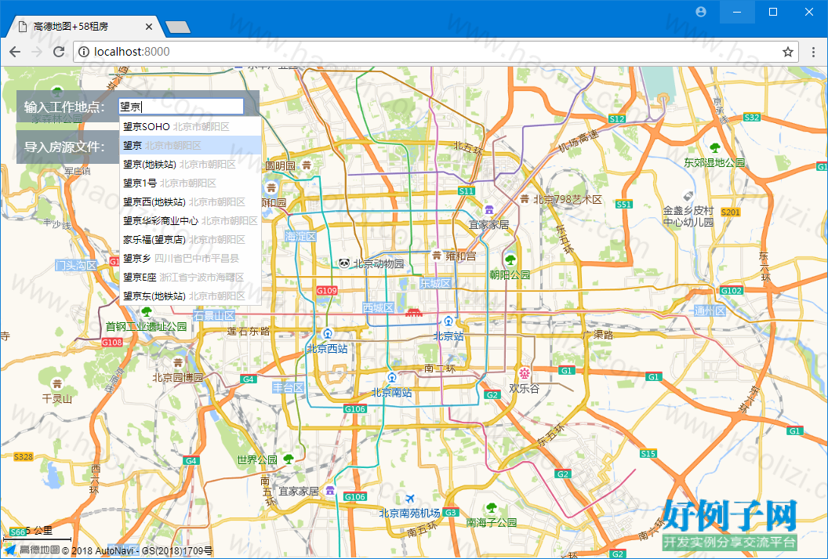The width and height of the screenshot is (828, 559).
Task: Click the 东城区 district label
Action: click(436, 284)
